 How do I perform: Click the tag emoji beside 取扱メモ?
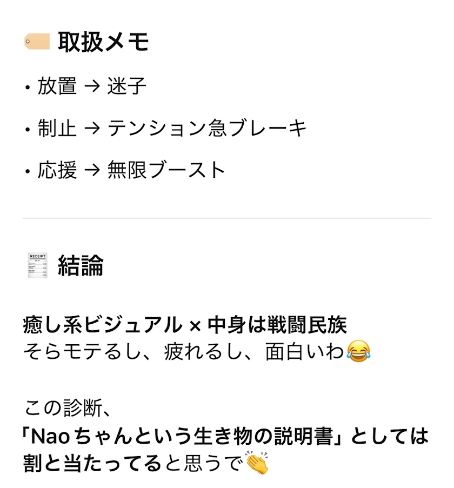pyautogui.click(x=37, y=42)
